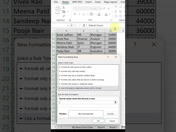Switch to the Home tab
176x132 pixels.
pos(65,2)
